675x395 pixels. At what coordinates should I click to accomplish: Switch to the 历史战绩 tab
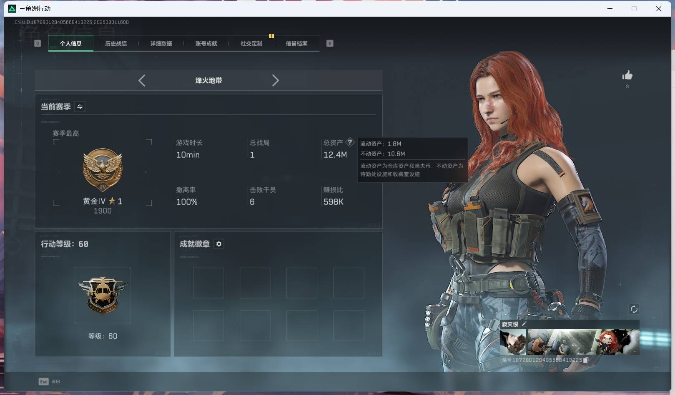point(116,43)
